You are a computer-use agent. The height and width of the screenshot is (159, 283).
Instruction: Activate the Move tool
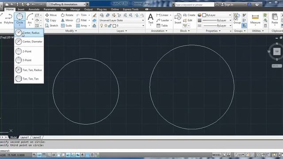(51, 15)
